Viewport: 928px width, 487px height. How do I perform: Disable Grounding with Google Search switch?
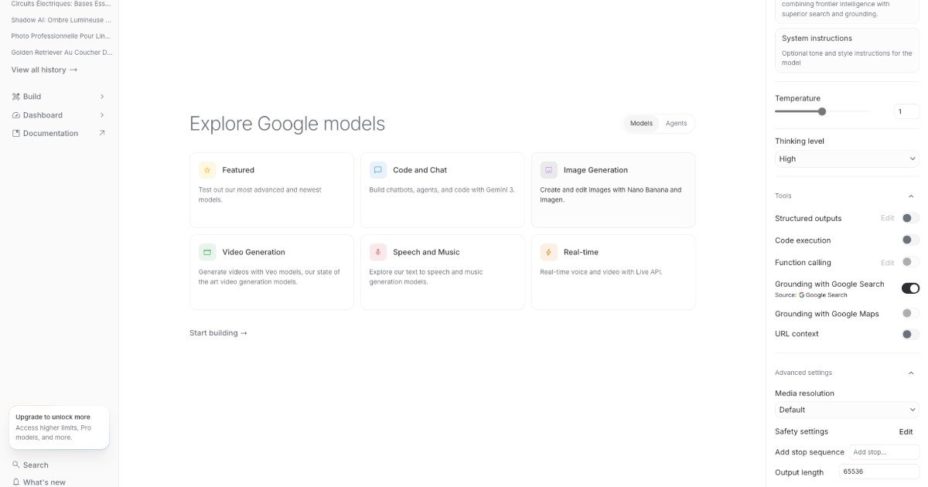tap(910, 288)
